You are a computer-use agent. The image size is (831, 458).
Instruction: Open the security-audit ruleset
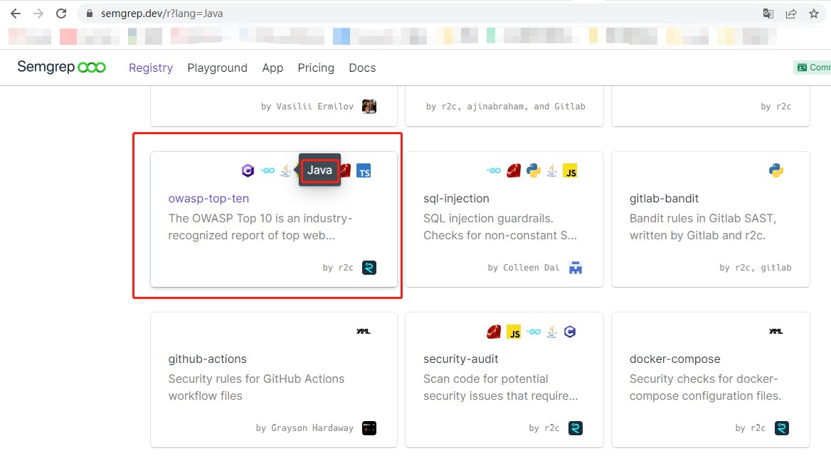pos(460,359)
